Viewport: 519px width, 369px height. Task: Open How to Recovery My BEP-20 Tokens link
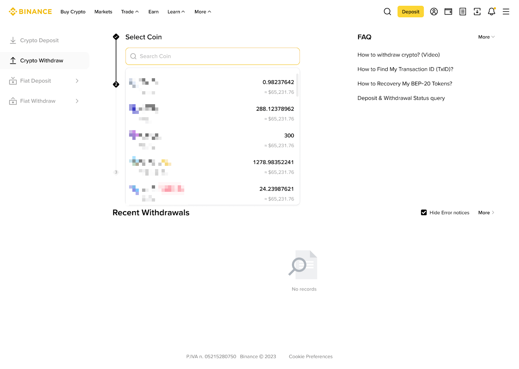(x=405, y=83)
